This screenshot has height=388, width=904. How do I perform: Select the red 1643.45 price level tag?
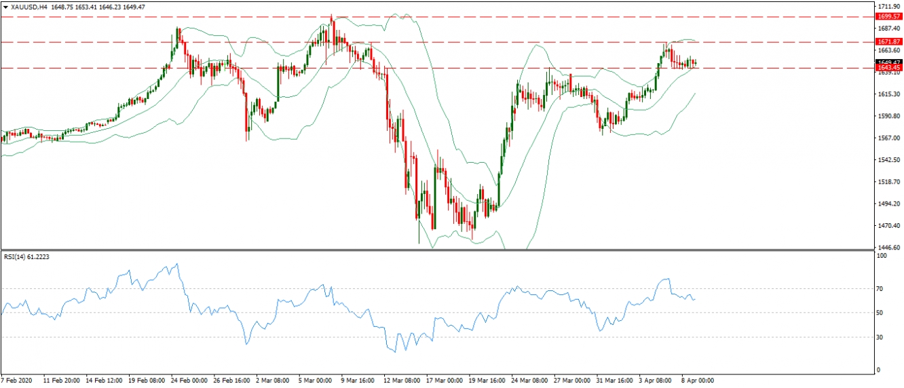click(888, 68)
